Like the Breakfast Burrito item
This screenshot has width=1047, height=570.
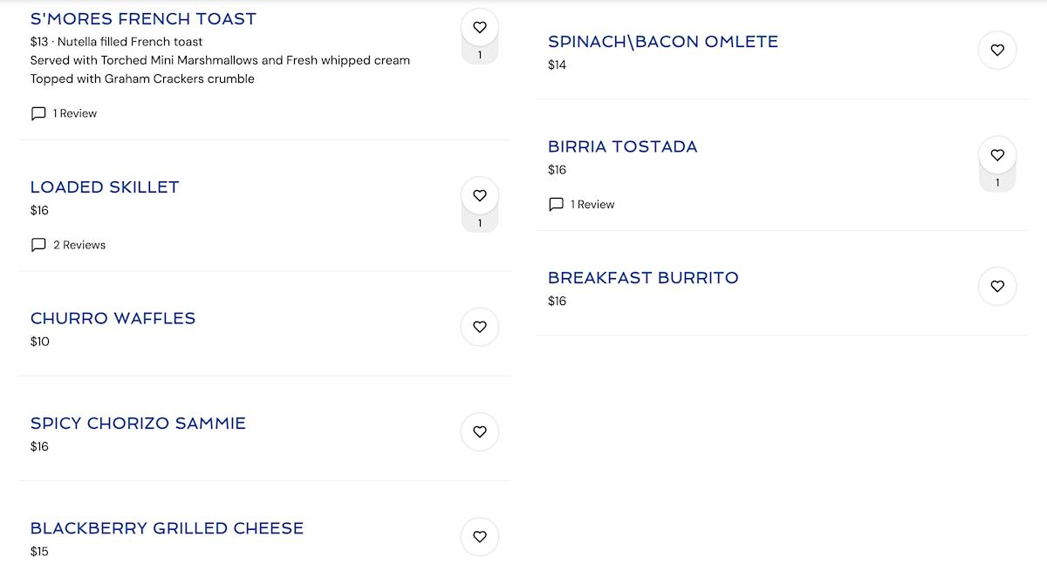(x=997, y=286)
